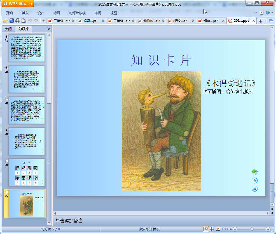The image size is (276, 234).
Task: Undo the last action
Action: click(30, 21)
